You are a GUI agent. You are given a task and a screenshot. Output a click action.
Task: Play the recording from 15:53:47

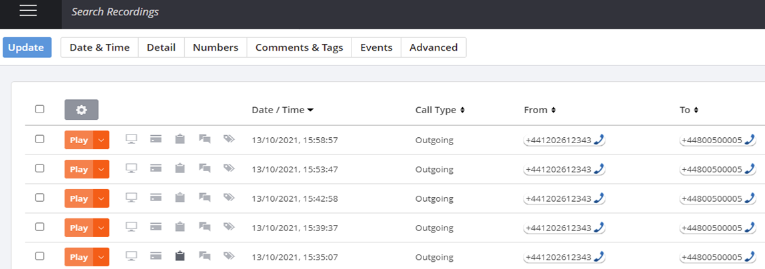pyautogui.click(x=79, y=169)
